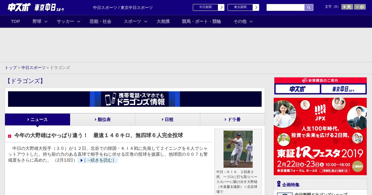Switch to ドラ番 tab
The height and width of the screenshot is (195, 372).
click(x=232, y=119)
